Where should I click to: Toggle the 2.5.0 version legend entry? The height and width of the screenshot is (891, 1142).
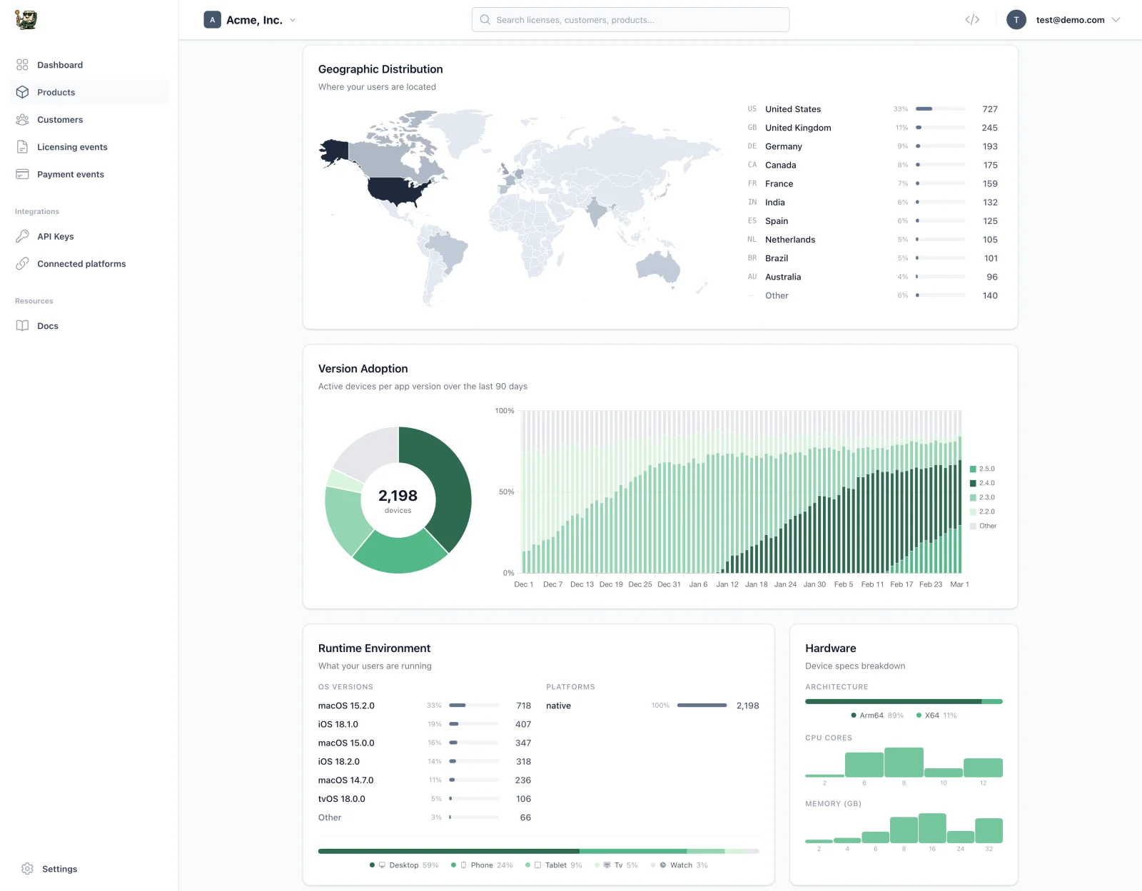(x=981, y=469)
